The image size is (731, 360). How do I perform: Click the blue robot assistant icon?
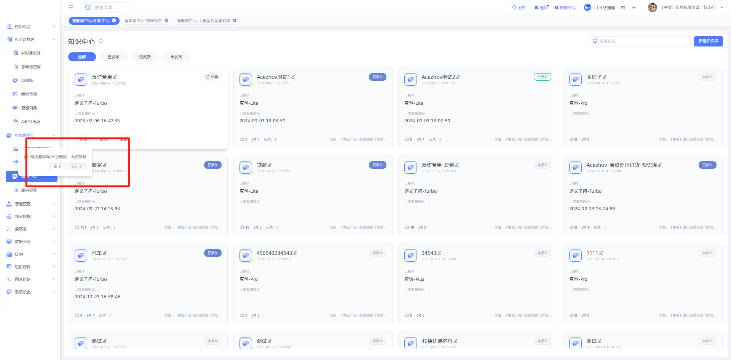point(587,7)
